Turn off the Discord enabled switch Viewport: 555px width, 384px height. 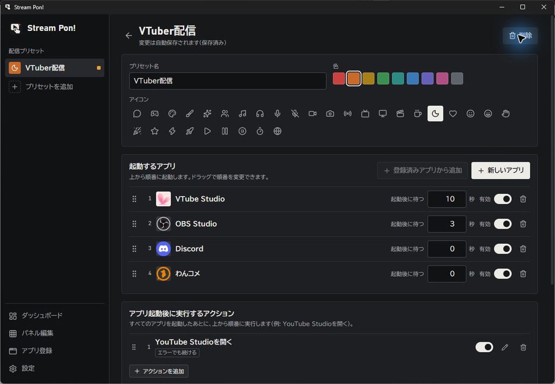click(x=503, y=249)
